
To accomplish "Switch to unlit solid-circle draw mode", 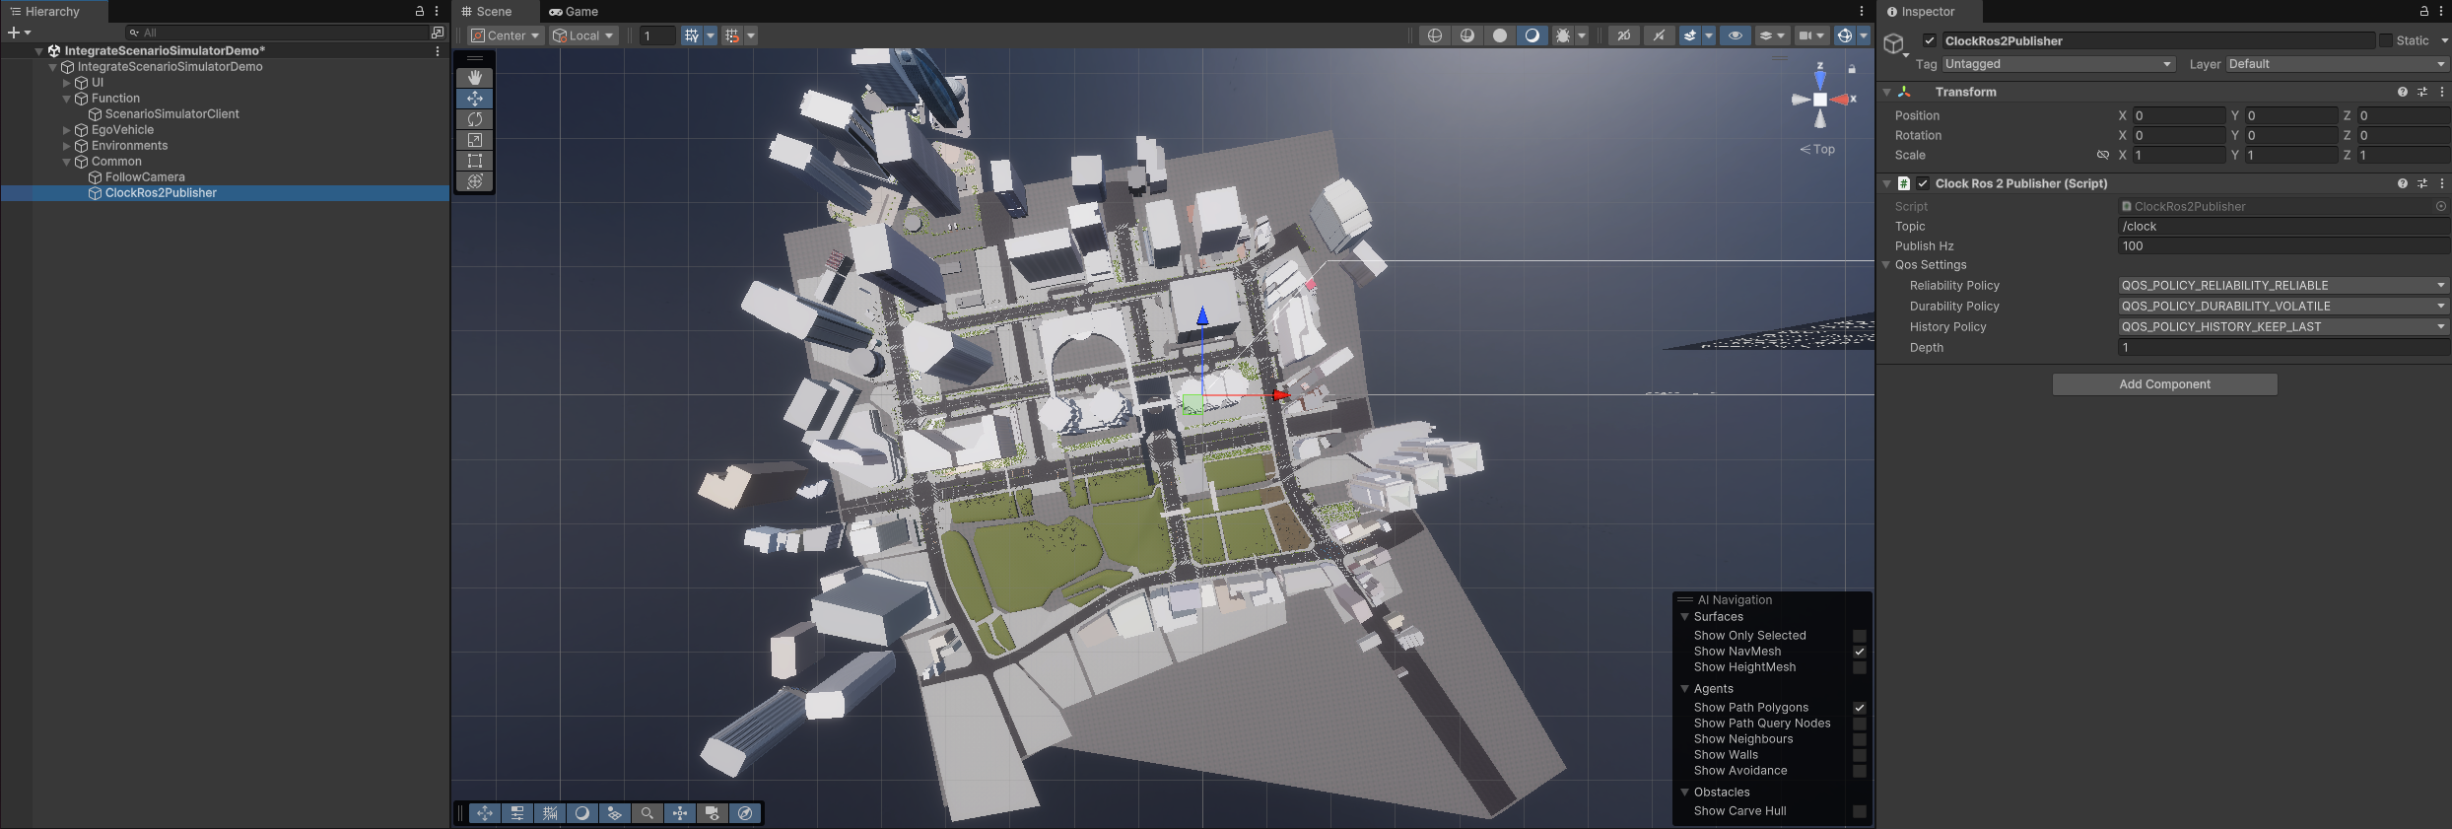I will (x=1500, y=35).
